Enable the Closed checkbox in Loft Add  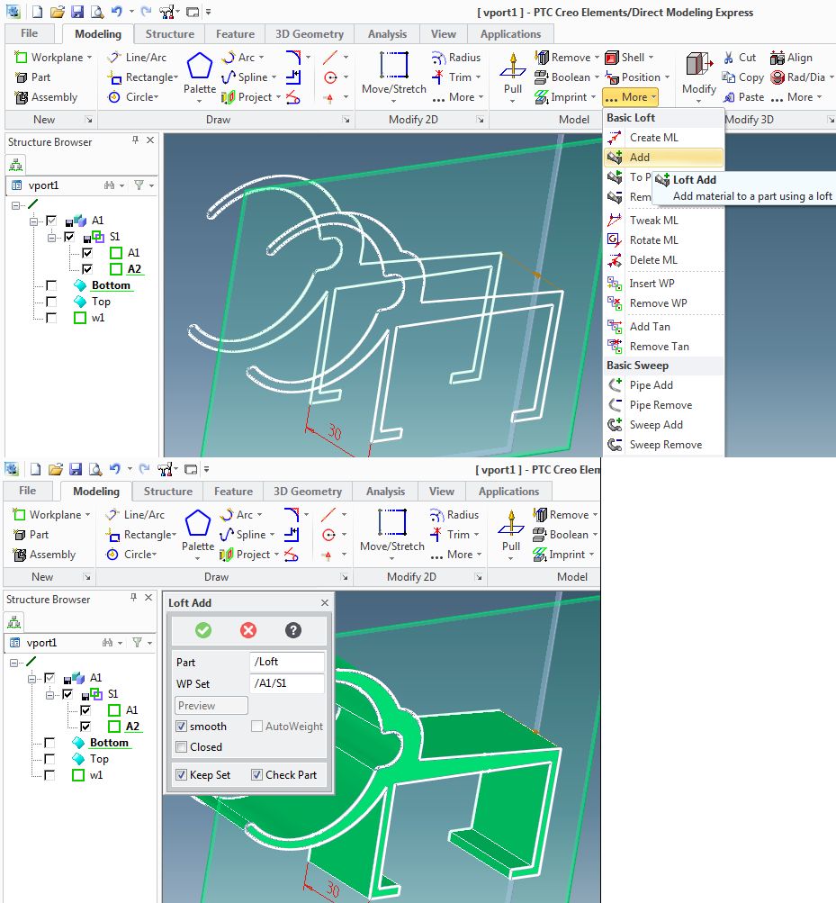click(x=182, y=747)
